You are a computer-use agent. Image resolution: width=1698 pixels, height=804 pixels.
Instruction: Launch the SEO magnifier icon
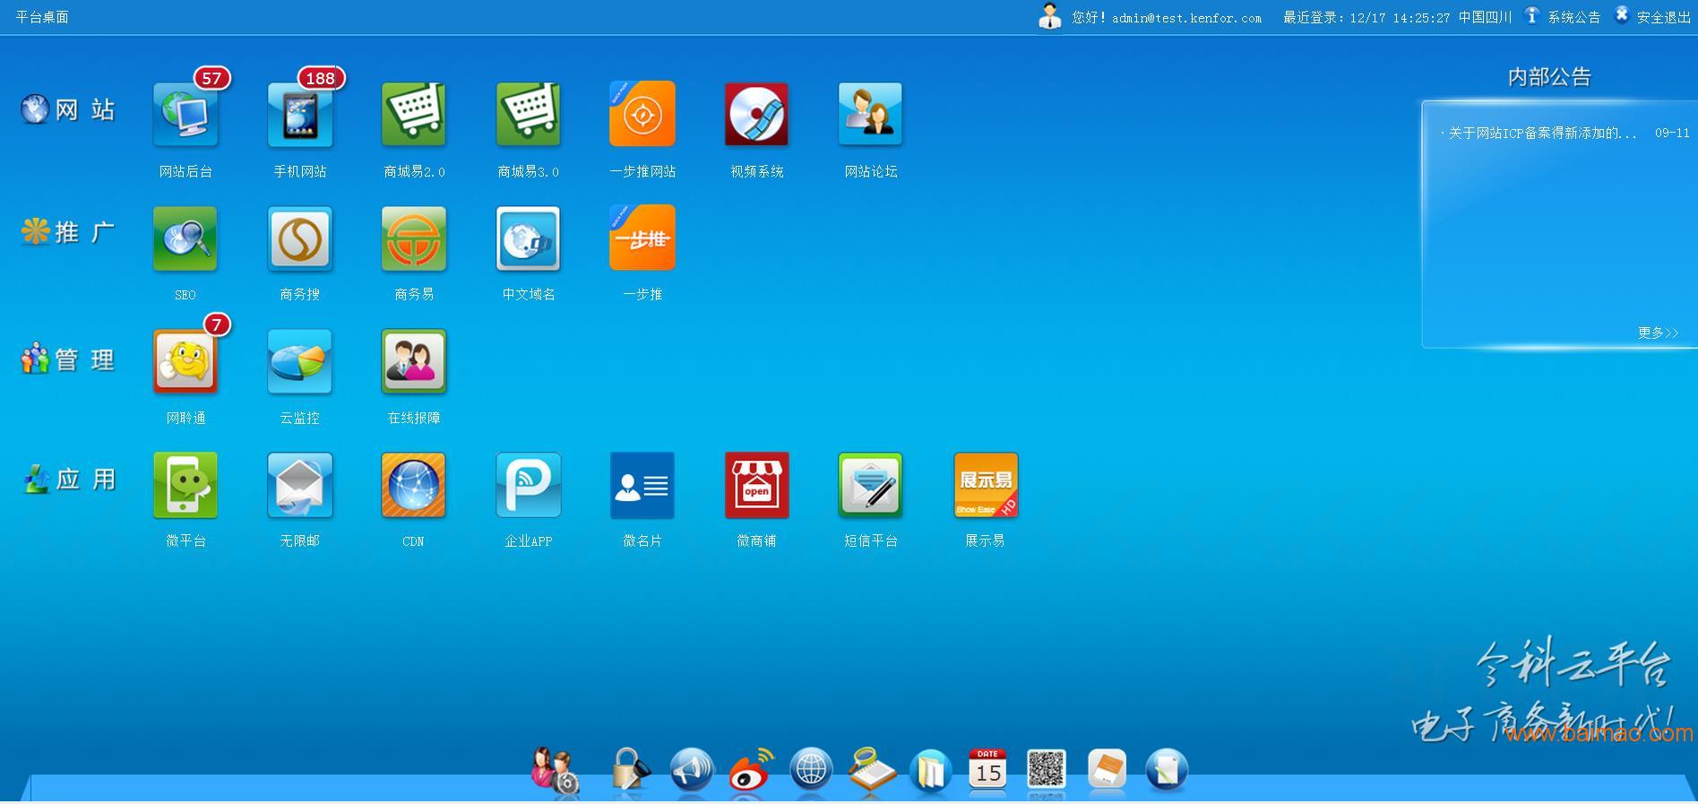(x=185, y=238)
